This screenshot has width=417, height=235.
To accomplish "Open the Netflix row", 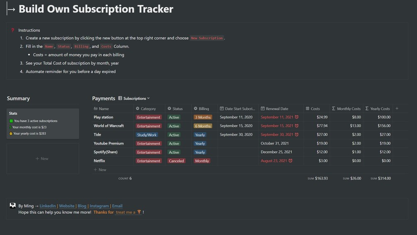I will coord(99,161).
